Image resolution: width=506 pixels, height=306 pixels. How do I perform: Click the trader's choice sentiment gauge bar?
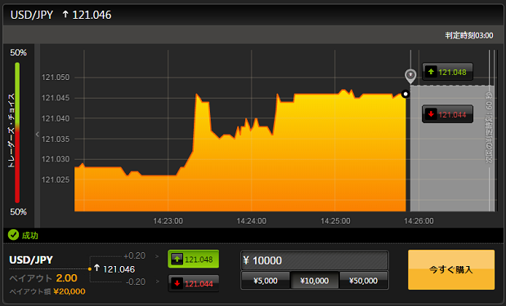17,132
